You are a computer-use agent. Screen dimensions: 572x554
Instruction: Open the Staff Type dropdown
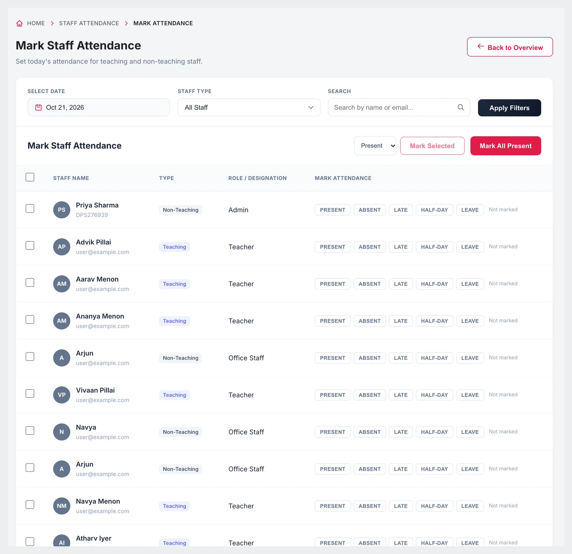(x=249, y=108)
